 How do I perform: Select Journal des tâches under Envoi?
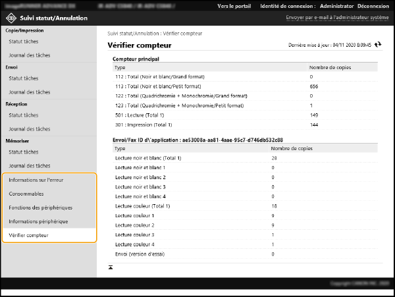tap(29, 92)
